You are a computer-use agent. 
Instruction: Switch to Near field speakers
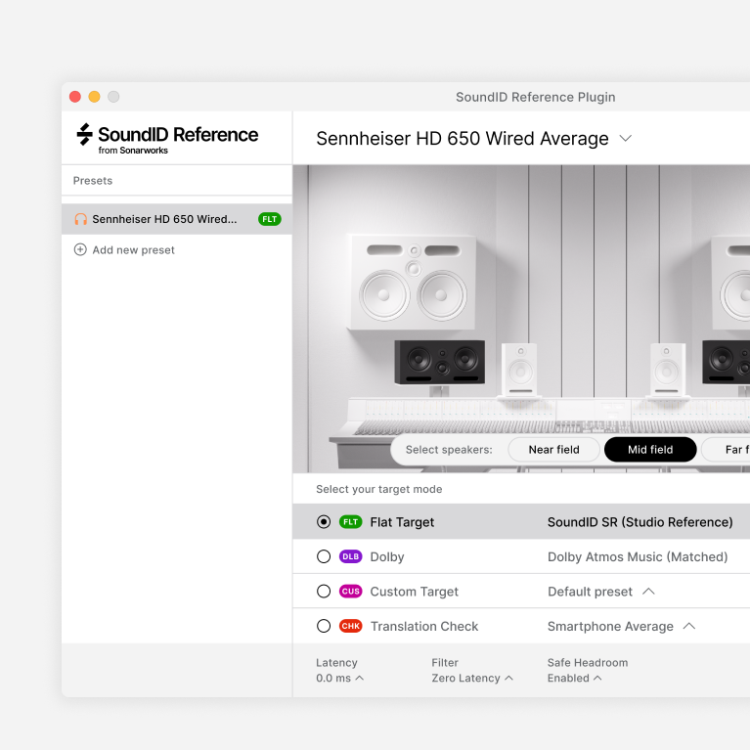pyautogui.click(x=553, y=450)
